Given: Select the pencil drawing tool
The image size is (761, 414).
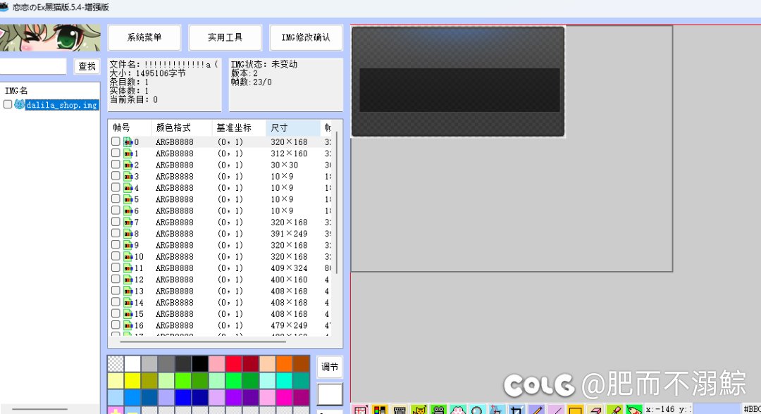Looking at the screenshot, I should 536,410.
